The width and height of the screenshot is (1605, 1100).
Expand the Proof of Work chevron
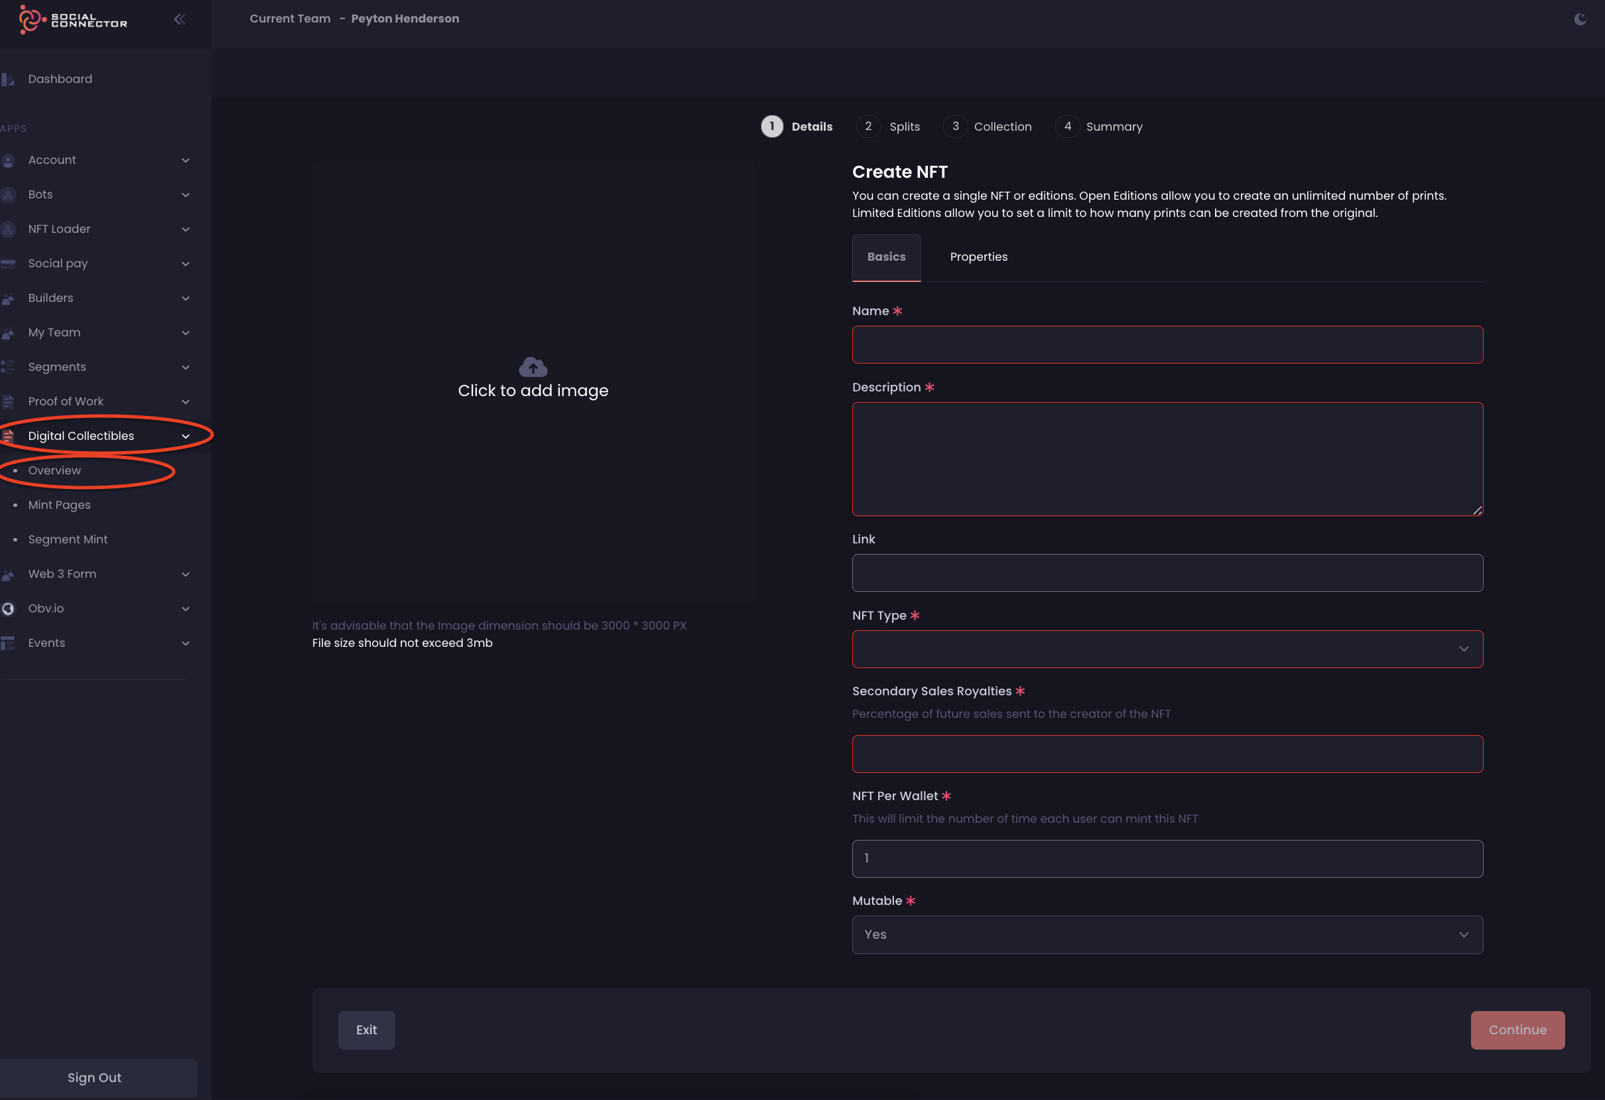tap(186, 401)
